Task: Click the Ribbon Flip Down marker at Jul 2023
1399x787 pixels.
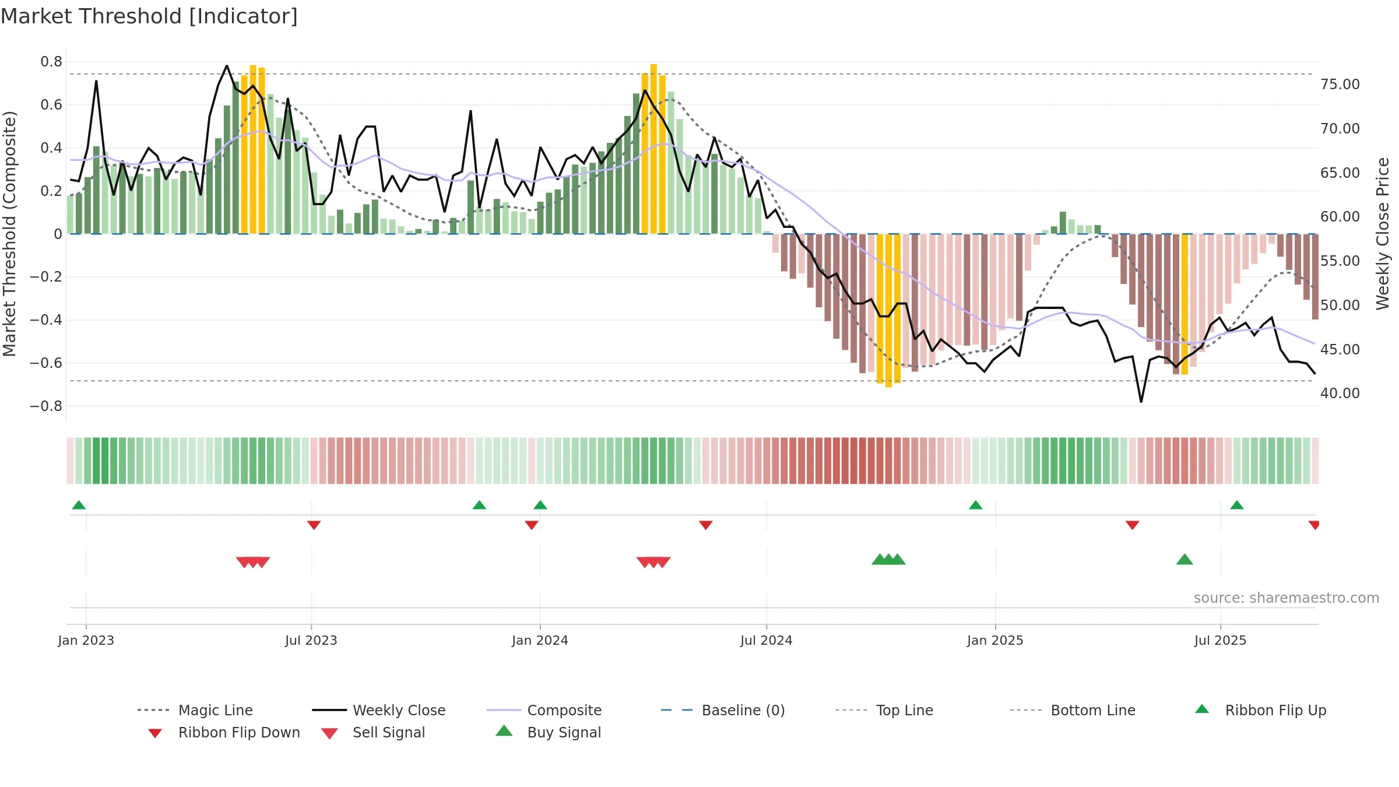Action: pyautogui.click(x=314, y=525)
